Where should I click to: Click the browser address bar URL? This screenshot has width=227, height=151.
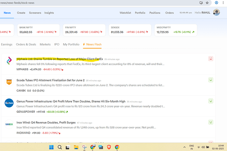tap(17, 3)
